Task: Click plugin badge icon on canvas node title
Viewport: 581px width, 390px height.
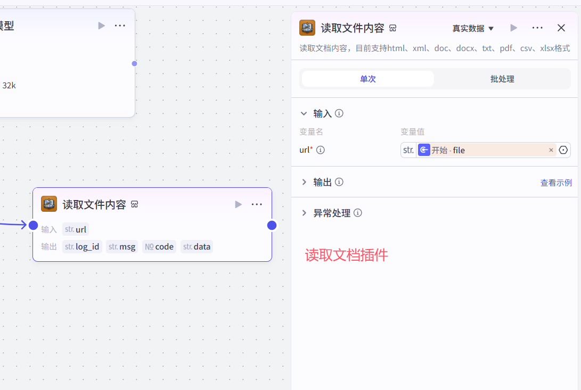Action: point(135,204)
